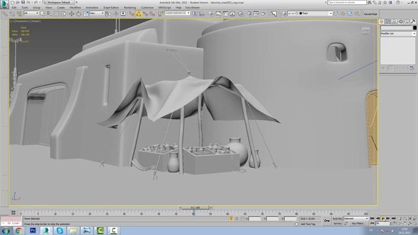Click the Stop Animation playback button
Viewport: 418px width, 235px height.
(383, 219)
